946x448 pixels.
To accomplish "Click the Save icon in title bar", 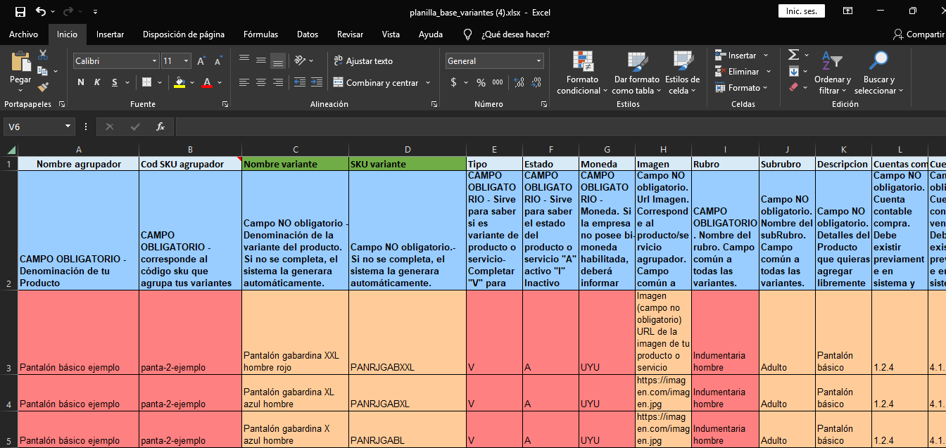I will click(20, 12).
